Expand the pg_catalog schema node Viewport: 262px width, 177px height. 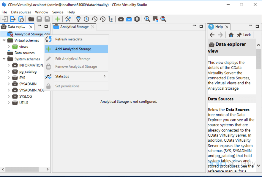9,72
